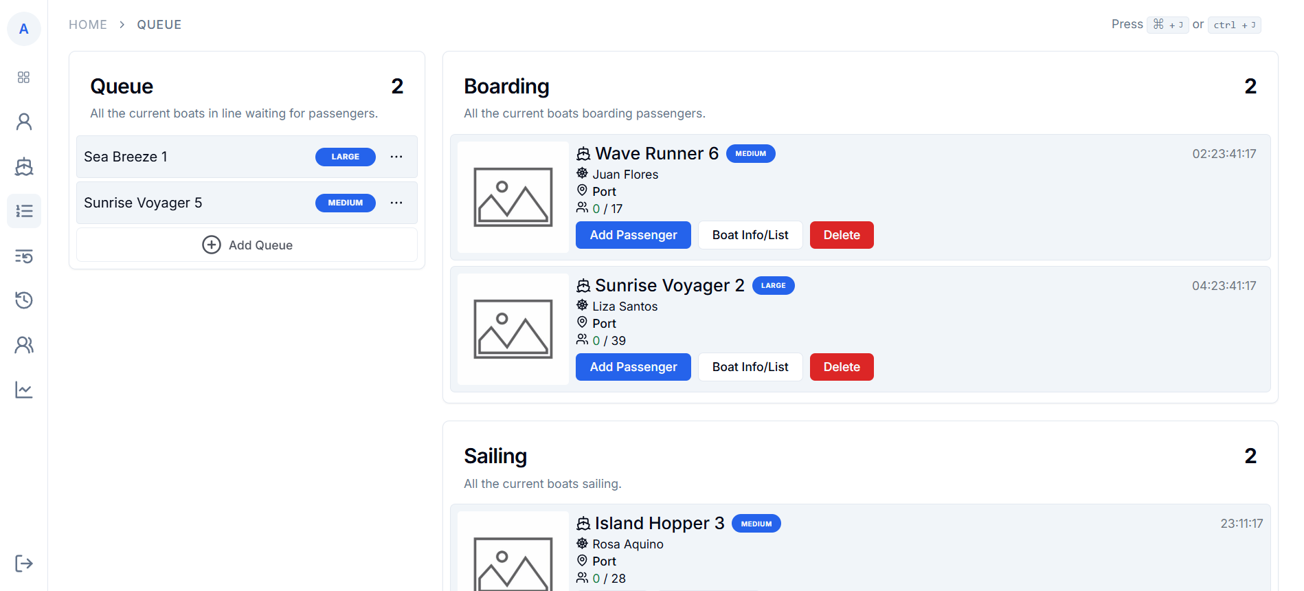Select the Sea Breeze 1 queue row name
Viewport: 1304px width, 591px height.
pos(126,157)
